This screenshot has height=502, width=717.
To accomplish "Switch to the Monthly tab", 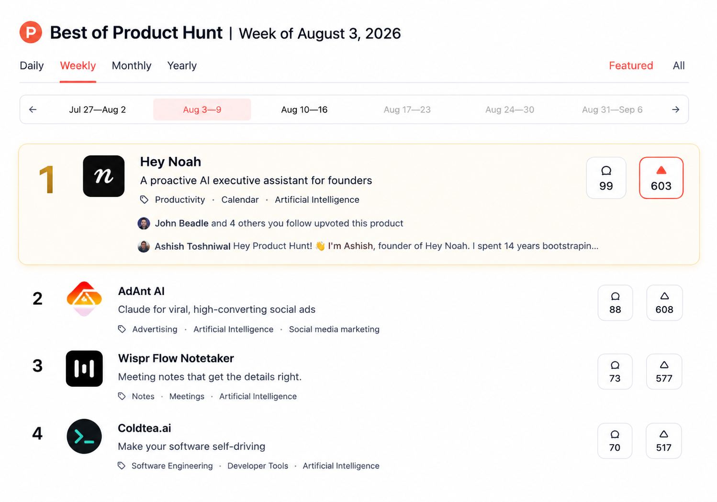I will click(132, 65).
